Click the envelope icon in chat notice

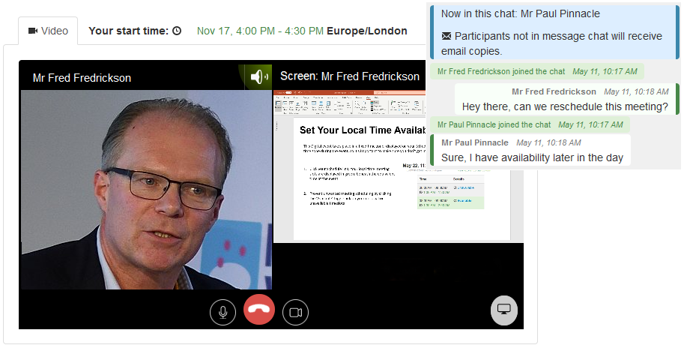(x=446, y=36)
